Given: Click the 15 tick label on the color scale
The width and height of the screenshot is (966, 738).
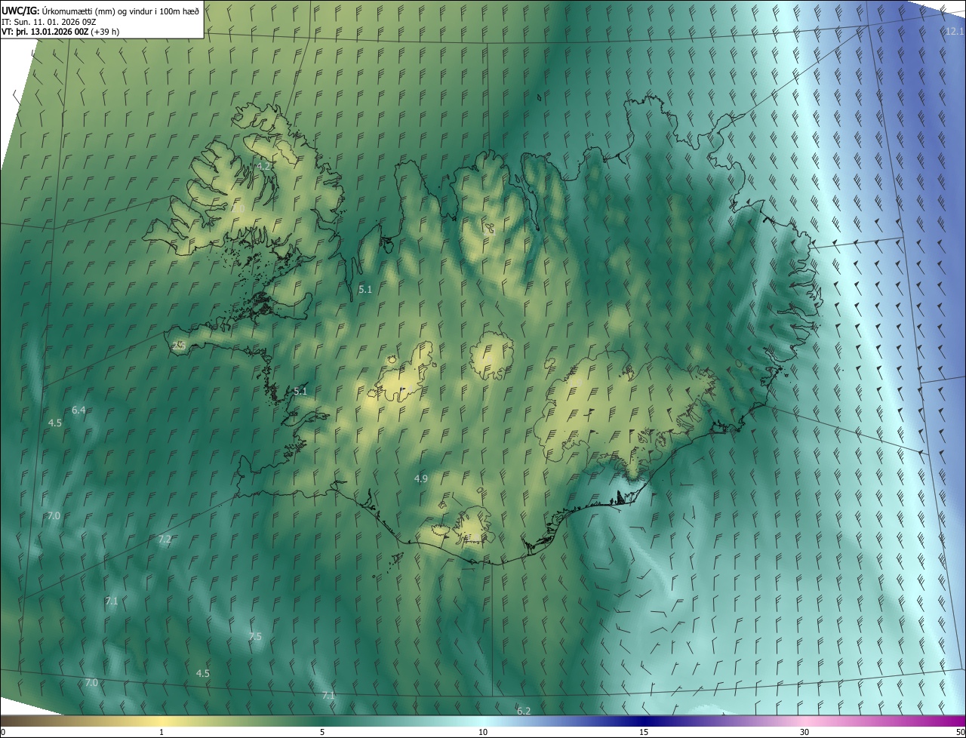Looking at the screenshot, I should [644, 732].
